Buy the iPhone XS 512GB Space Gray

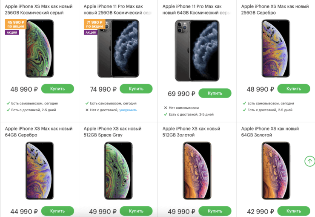136,211
